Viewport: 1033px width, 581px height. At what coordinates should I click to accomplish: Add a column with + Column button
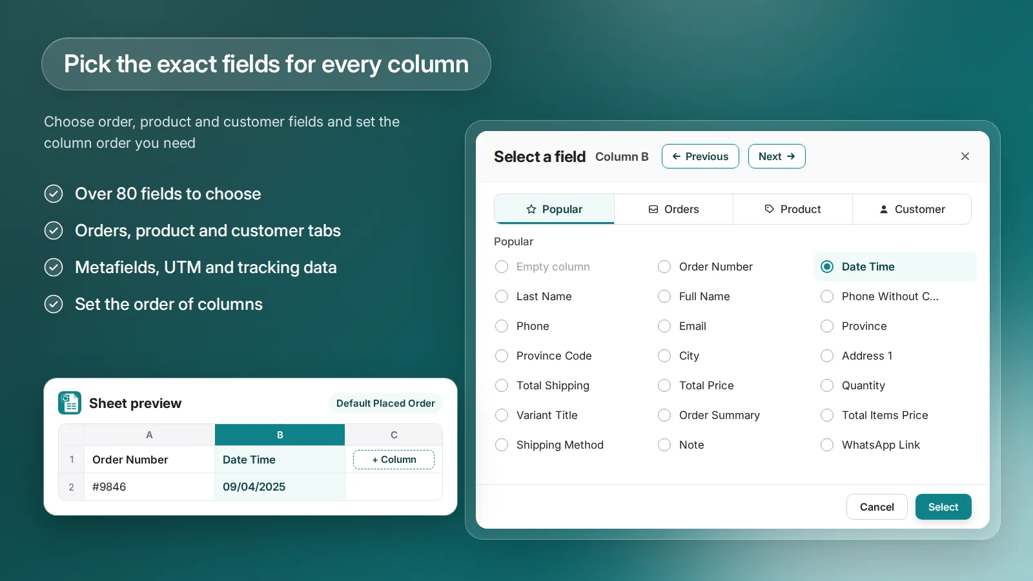tap(394, 460)
